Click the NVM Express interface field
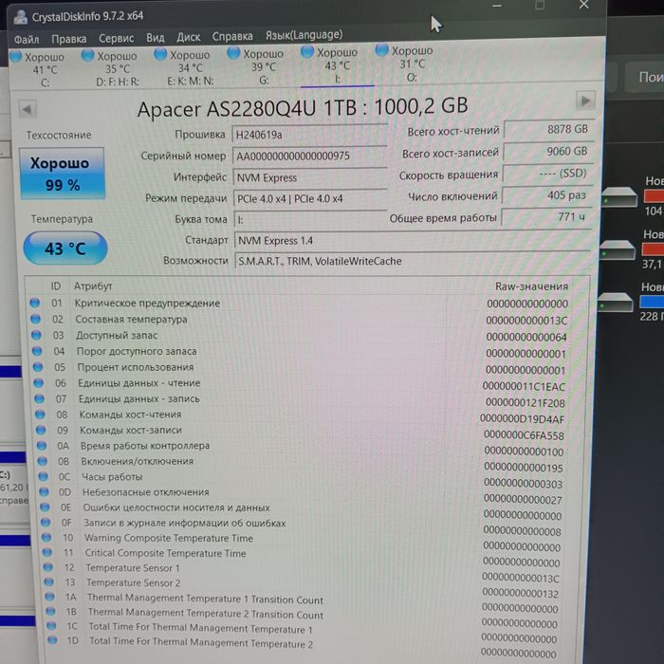Viewport: 664px width, 664px height. (310, 177)
